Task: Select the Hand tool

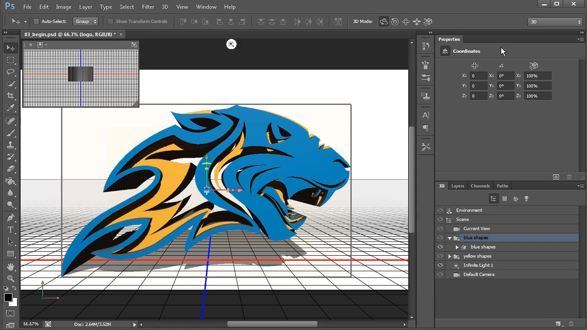Action: point(11,267)
